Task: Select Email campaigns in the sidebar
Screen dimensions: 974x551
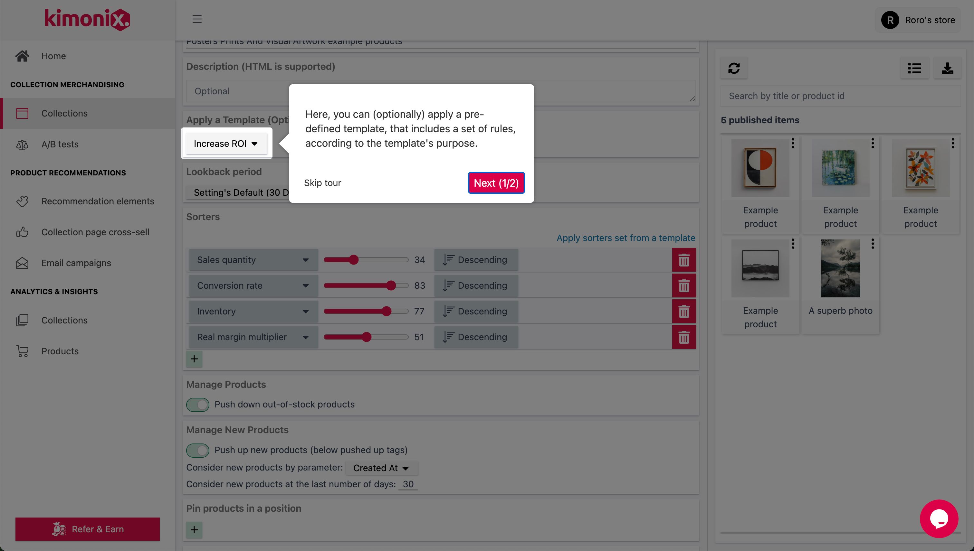Action: coord(76,263)
